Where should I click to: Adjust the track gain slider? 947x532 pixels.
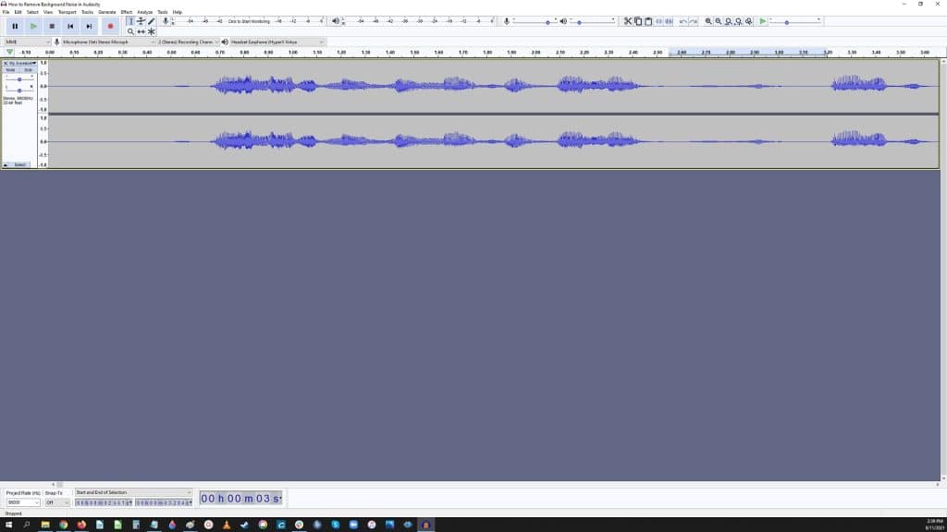point(19,79)
